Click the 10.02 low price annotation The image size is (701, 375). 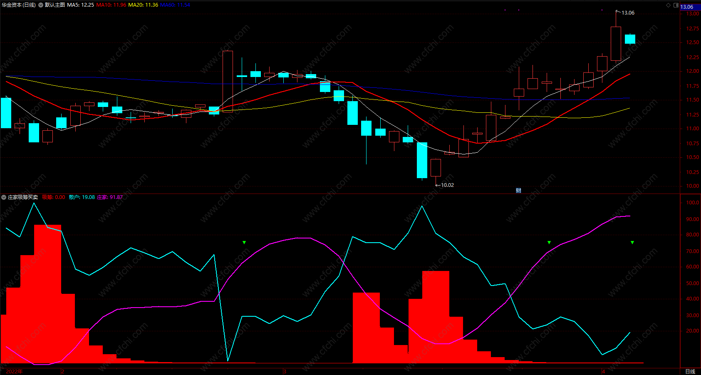click(447, 185)
